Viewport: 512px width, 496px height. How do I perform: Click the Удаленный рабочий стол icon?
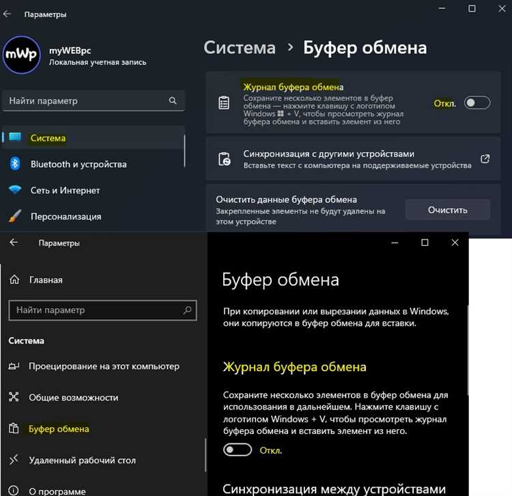coord(14,460)
